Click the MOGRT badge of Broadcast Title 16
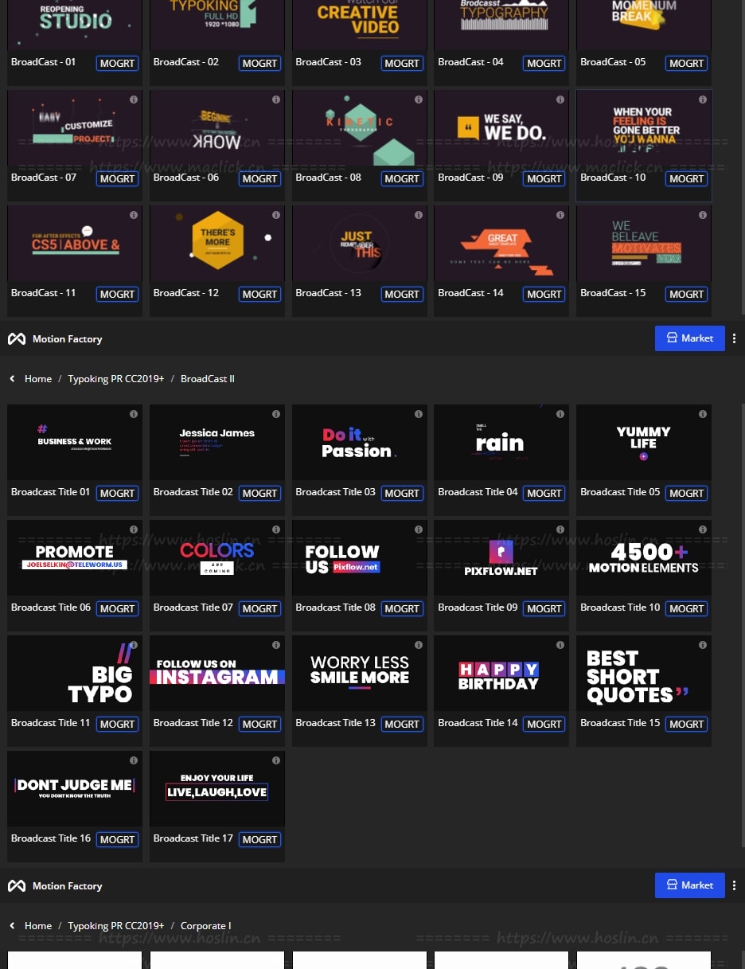Screen dimensions: 745x969 (117, 840)
